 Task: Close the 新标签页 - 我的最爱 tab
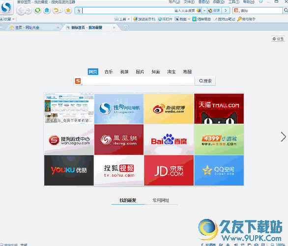114,27
